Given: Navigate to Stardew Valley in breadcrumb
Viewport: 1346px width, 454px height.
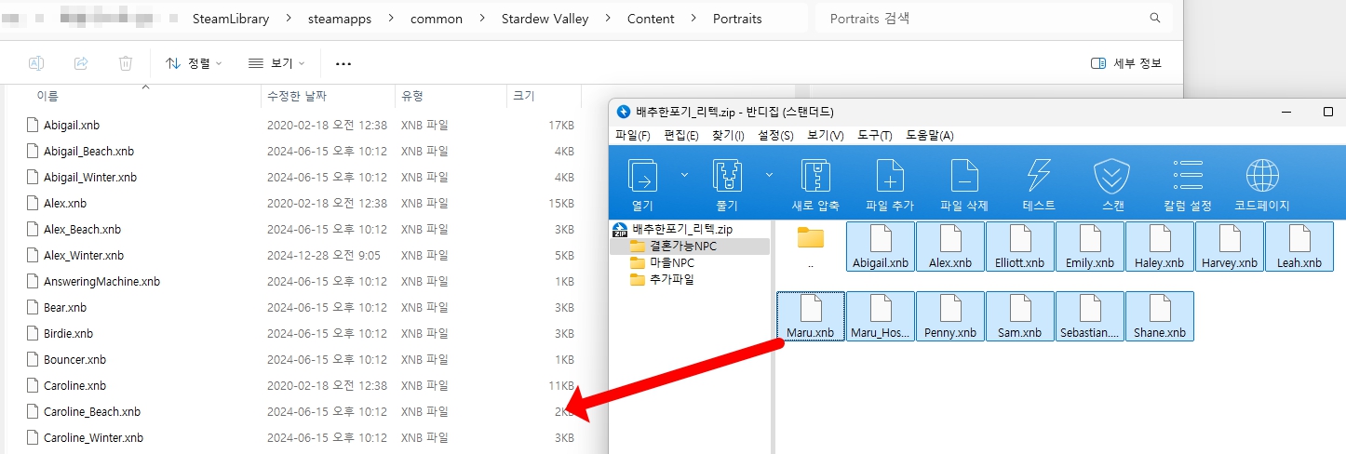Looking at the screenshot, I should (545, 19).
